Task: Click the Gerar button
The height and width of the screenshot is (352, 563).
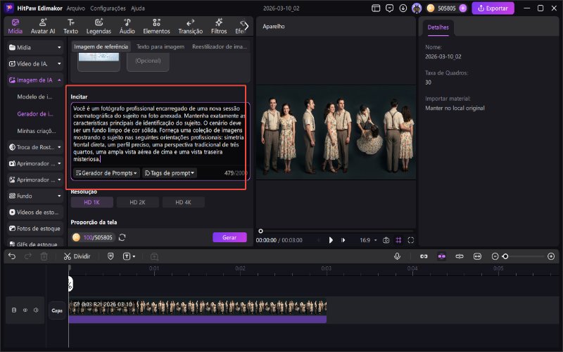Action: pos(229,238)
